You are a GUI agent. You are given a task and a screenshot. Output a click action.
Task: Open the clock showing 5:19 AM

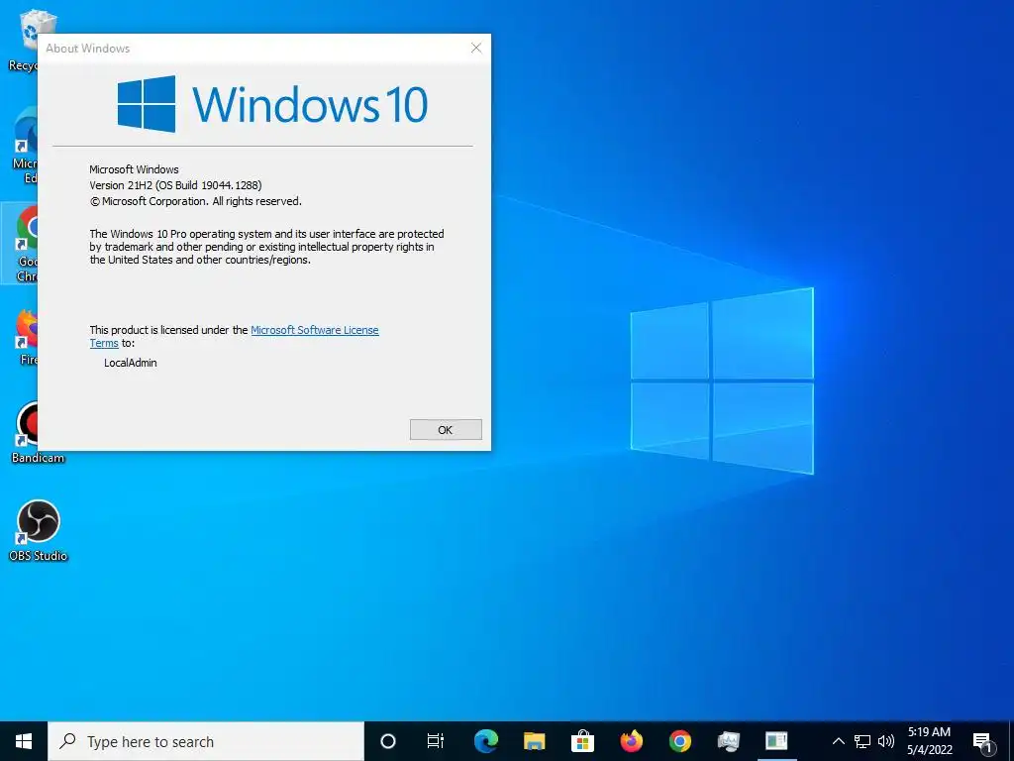point(929,741)
